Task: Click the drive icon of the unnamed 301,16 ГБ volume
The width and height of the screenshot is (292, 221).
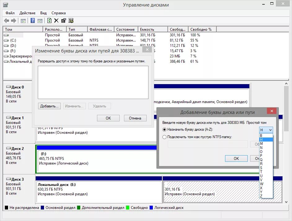Action: (x=6, y=35)
